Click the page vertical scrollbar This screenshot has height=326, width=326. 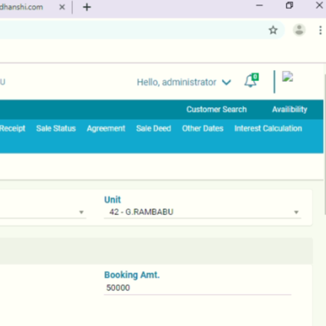pyautogui.click(x=325, y=144)
